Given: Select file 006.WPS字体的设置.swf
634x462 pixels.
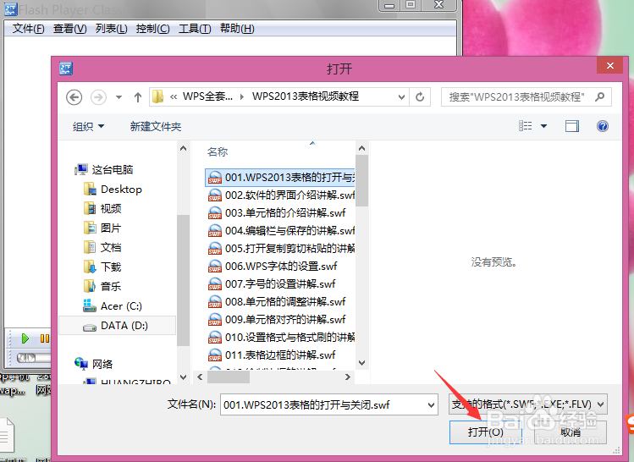Looking at the screenshot, I should point(273,267).
